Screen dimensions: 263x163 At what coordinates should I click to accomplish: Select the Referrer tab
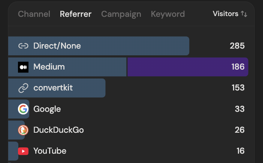tap(76, 14)
